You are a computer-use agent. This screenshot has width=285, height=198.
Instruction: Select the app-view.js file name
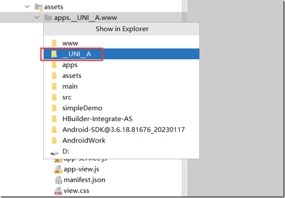pyautogui.click(x=81, y=169)
